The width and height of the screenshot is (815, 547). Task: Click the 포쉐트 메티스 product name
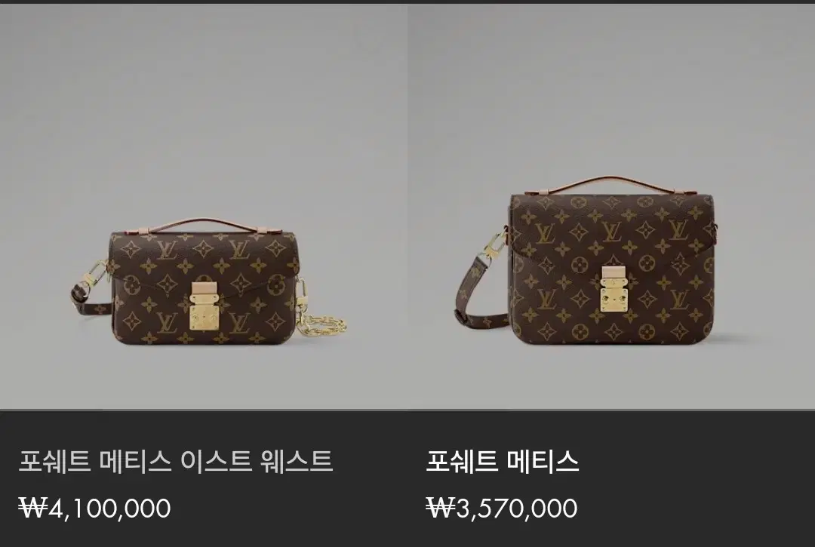pyautogui.click(x=502, y=461)
